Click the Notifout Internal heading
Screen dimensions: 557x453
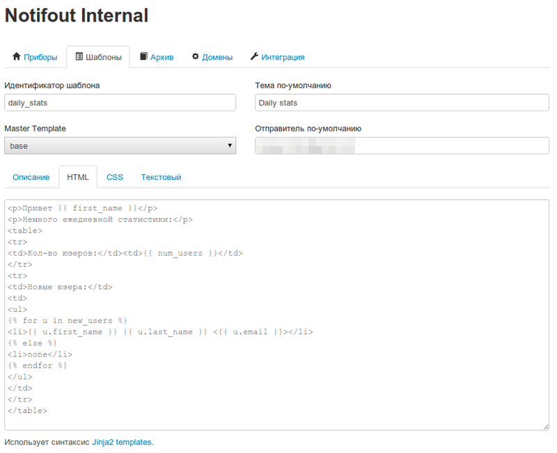(x=77, y=15)
